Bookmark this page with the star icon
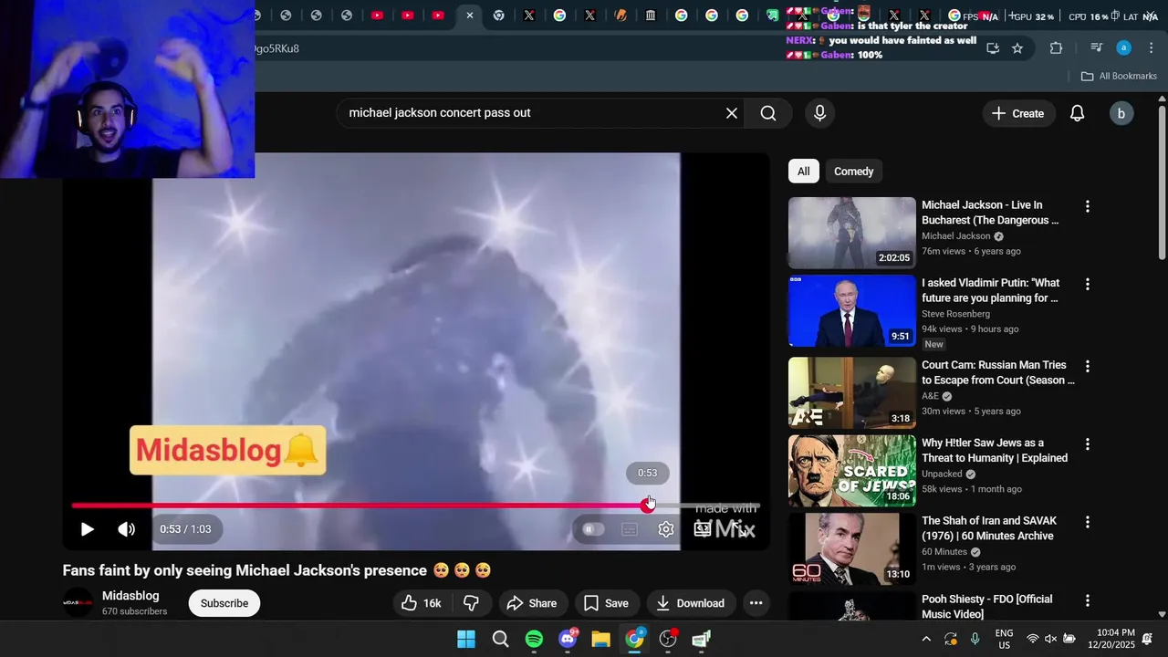The image size is (1168, 657). 1017,48
